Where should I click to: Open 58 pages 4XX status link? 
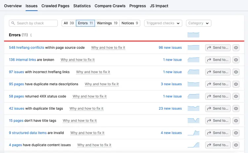17,96
